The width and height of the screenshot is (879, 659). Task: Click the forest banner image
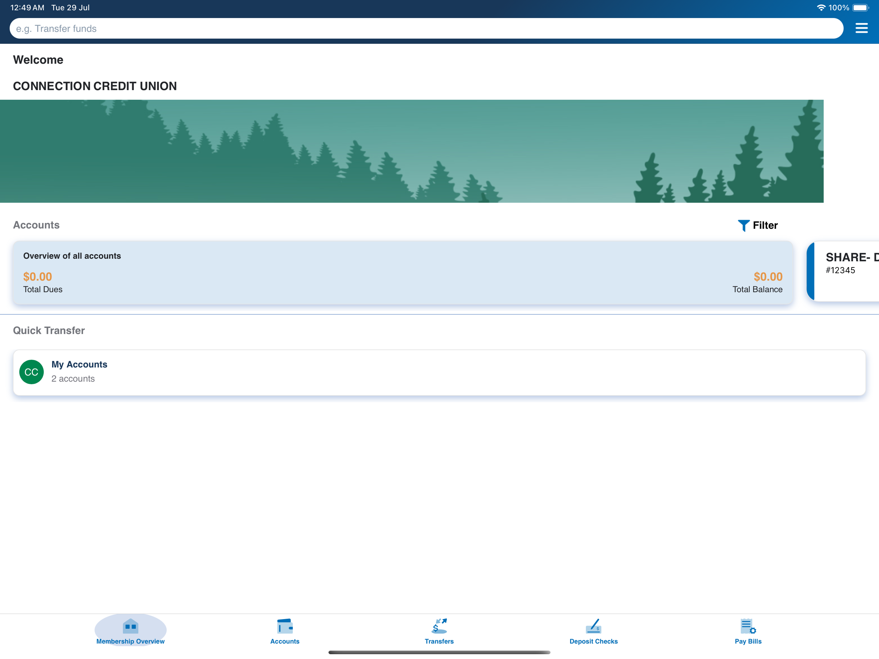click(412, 151)
